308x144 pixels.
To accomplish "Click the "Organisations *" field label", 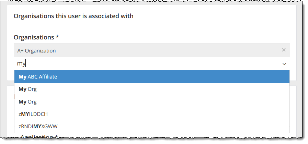I will click(x=34, y=37).
